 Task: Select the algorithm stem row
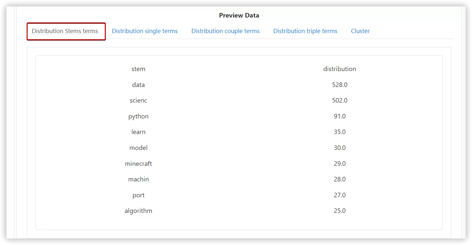click(138, 211)
